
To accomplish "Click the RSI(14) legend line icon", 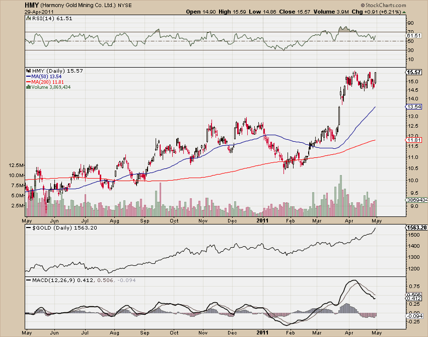I will 28,18.
